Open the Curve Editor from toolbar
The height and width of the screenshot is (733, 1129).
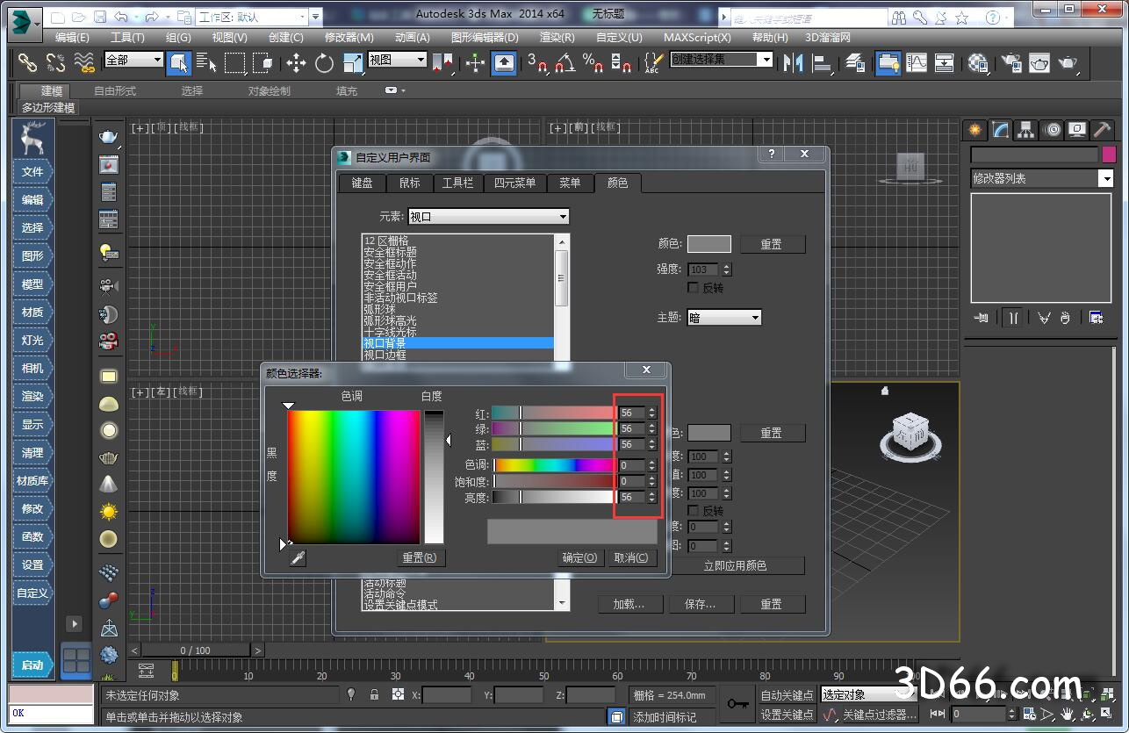(916, 62)
